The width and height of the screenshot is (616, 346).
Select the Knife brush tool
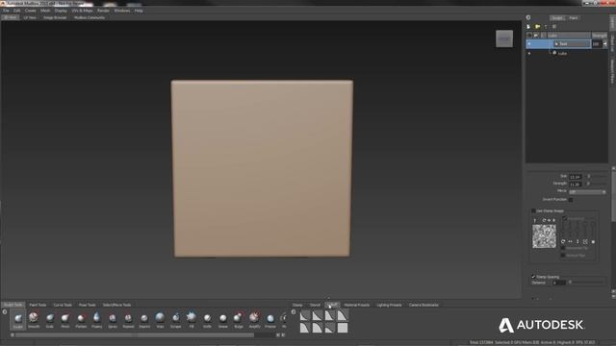click(x=207, y=319)
